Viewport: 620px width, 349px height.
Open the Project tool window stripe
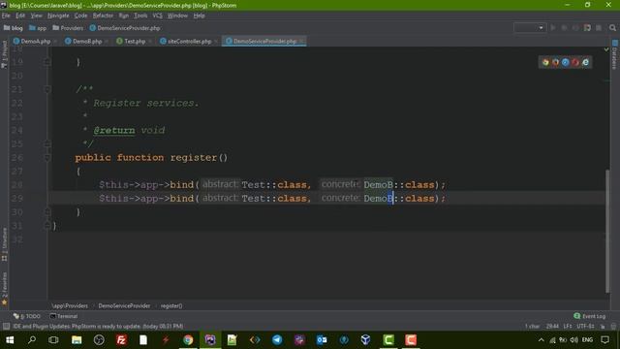[4, 54]
